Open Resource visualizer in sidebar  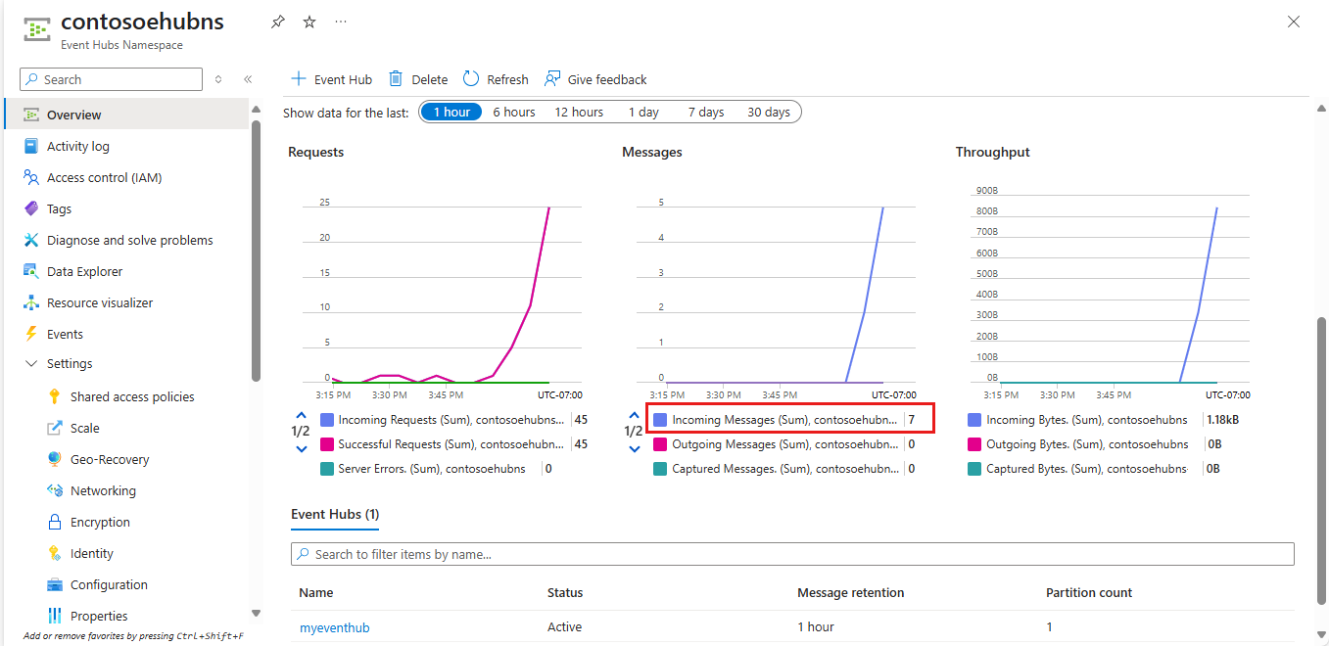99,302
